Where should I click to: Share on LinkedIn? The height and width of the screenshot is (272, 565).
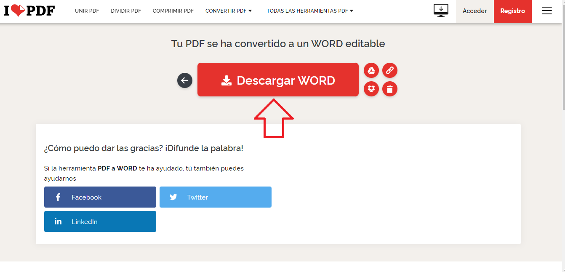pos(100,221)
